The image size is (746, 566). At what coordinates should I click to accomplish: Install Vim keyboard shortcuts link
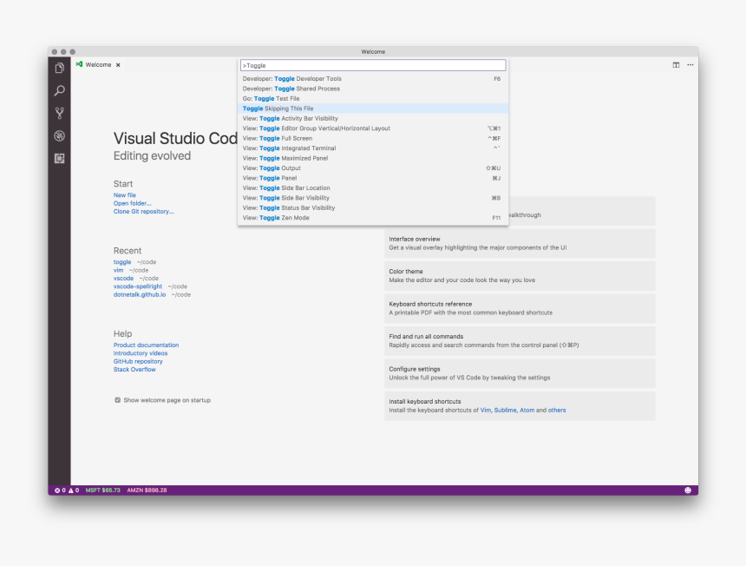(x=485, y=411)
